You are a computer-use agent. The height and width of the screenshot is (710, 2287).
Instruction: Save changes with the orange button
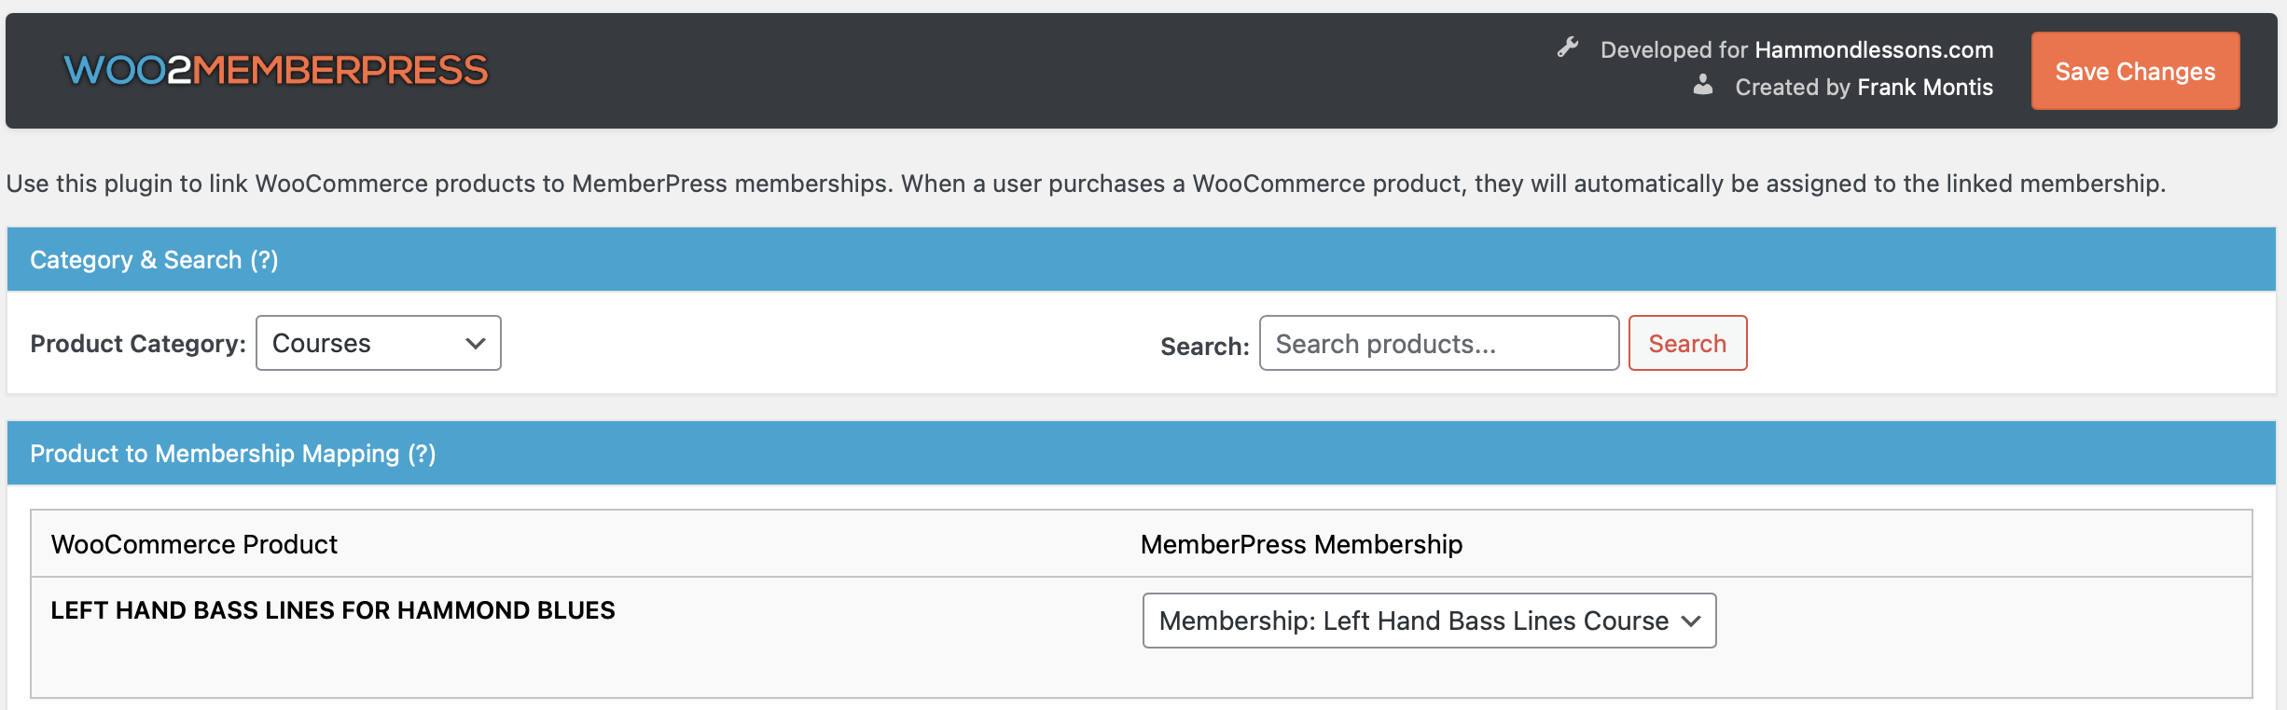[x=2135, y=71]
